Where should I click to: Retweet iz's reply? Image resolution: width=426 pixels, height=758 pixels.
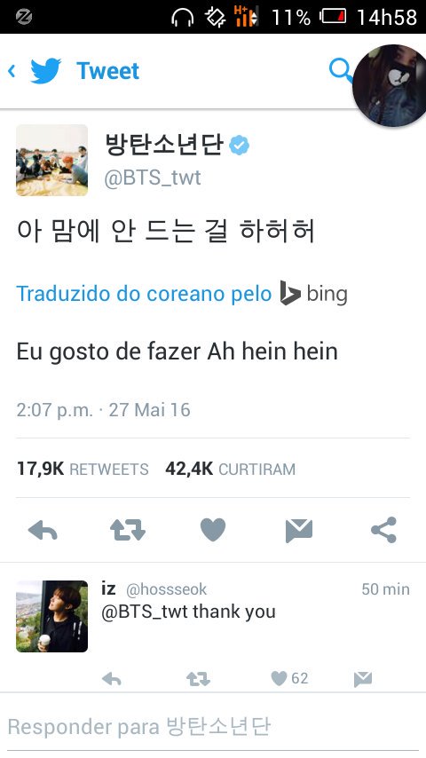[x=198, y=679]
